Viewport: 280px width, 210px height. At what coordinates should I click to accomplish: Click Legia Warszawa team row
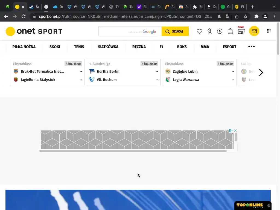pos(199,80)
